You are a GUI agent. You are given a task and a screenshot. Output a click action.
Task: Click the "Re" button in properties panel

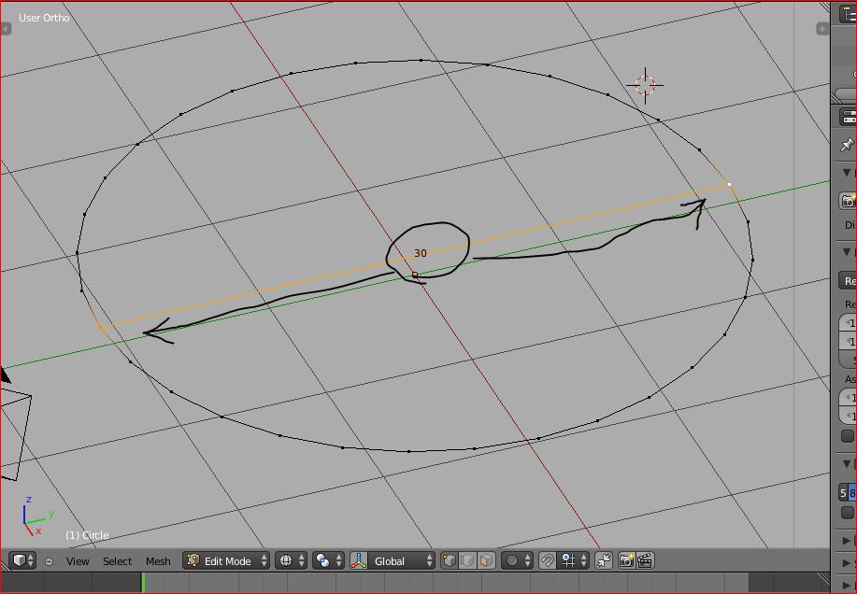point(849,280)
